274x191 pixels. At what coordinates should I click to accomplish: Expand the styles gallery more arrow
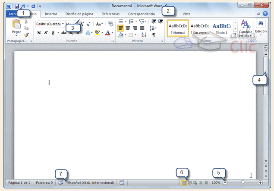tap(235, 34)
